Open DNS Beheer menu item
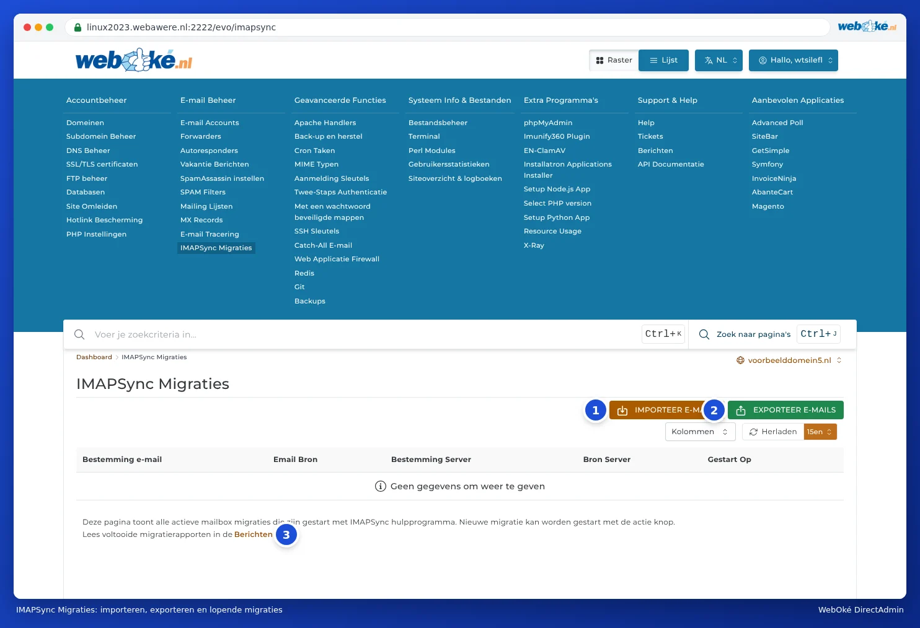920x628 pixels. click(x=88, y=150)
